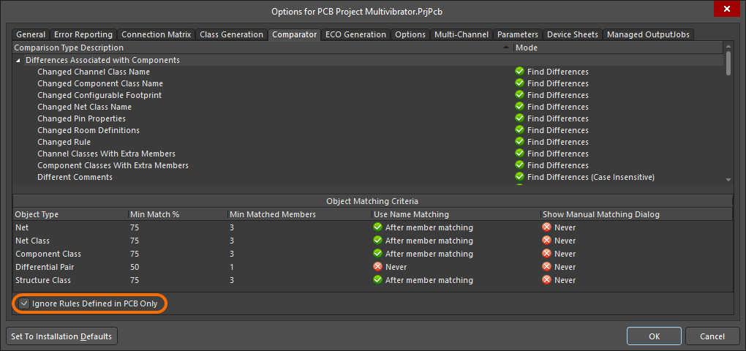Click green check icon for Changed Room Definitions
Viewport: 746px width, 351px height.
(519, 130)
